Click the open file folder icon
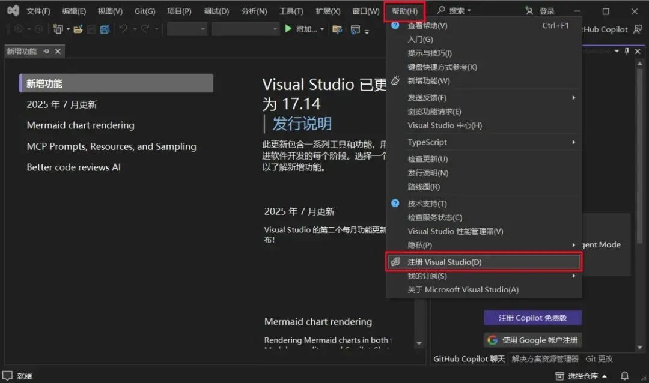Screen dimensions: 649x383 pos(78,29)
